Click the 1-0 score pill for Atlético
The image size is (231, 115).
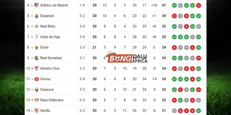pos(82,5)
